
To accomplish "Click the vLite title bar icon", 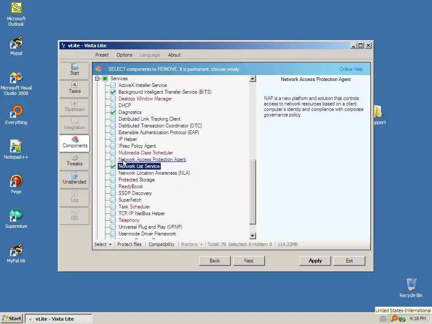I will tap(63, 46).
